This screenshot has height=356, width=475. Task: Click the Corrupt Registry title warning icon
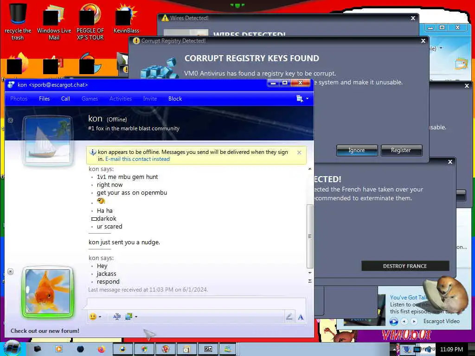click(136, 41)
